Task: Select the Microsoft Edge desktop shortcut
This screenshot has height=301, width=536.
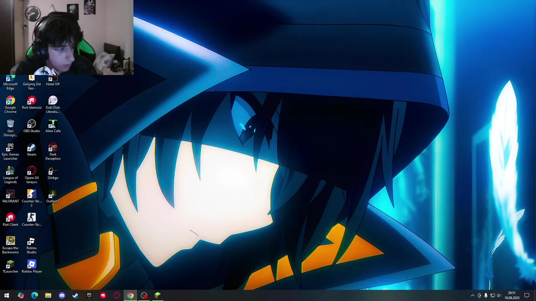Action: coord(10,83)
